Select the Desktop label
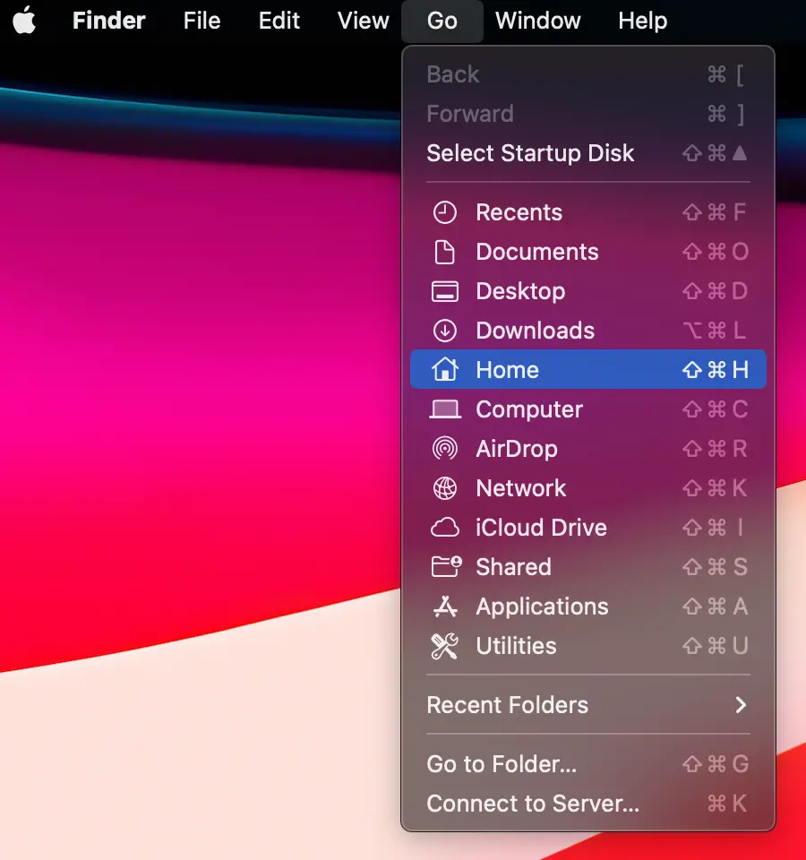Viewport: 806px width, 860px height. 520,291
